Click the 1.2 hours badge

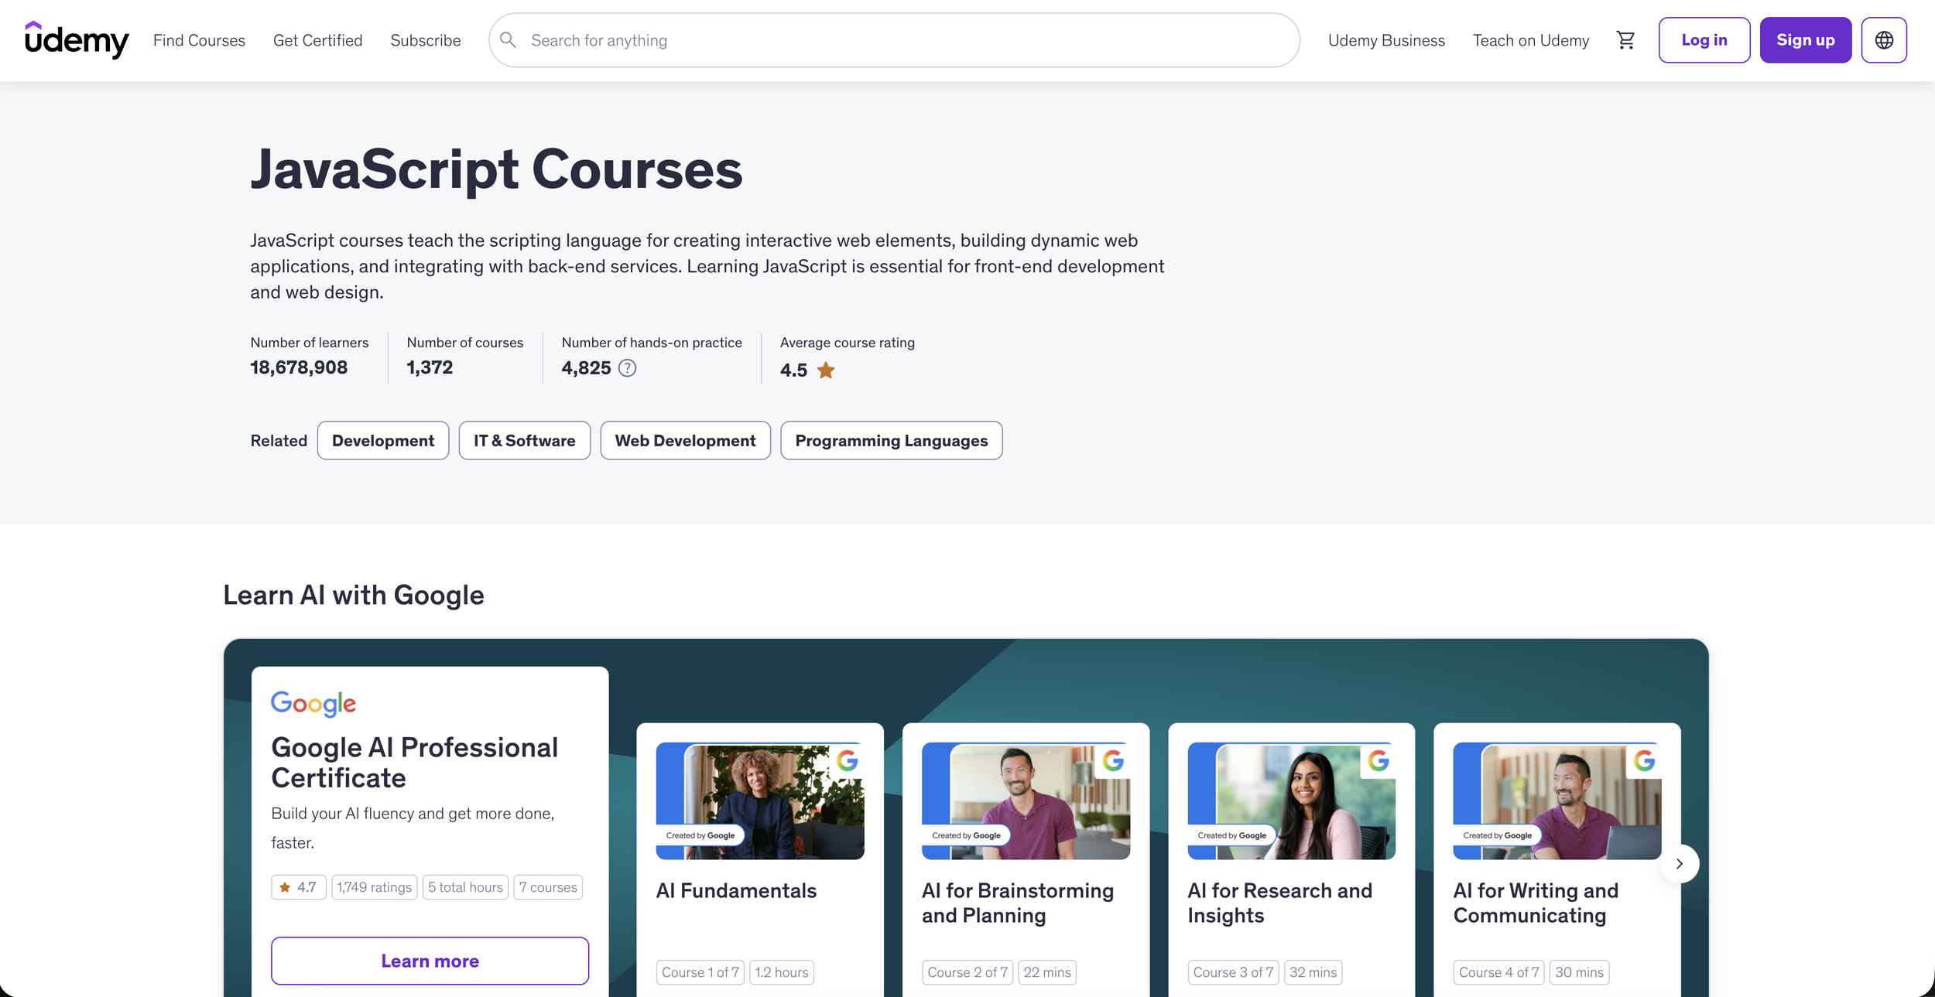pos(782,972)
